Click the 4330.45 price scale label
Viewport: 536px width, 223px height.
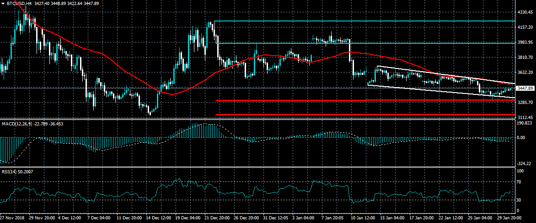pos(525,12)
